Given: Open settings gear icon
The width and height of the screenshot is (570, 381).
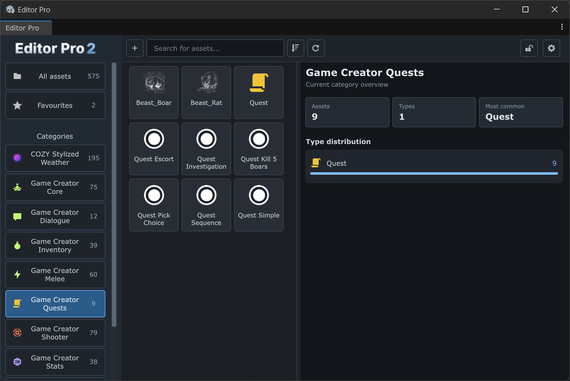Looking at the screenshot, I should point(551,48).
